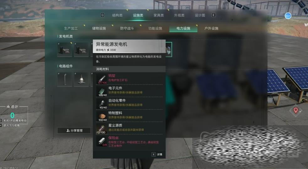
Task: Click the 星尘源质 material icon
Action: point(102,129)
